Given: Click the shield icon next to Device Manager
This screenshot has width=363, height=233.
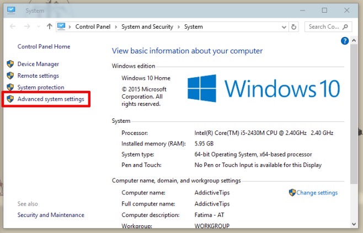Looking at the screenshot, I should click(10, 64).
